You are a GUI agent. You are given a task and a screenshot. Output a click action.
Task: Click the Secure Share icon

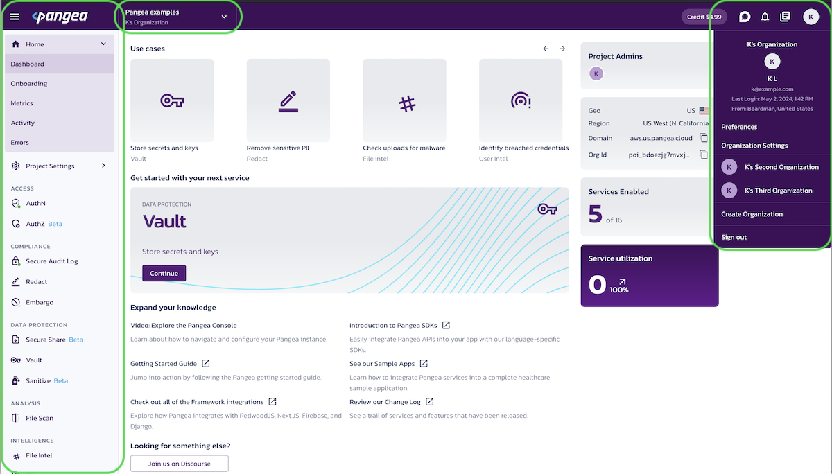(16, 340)
